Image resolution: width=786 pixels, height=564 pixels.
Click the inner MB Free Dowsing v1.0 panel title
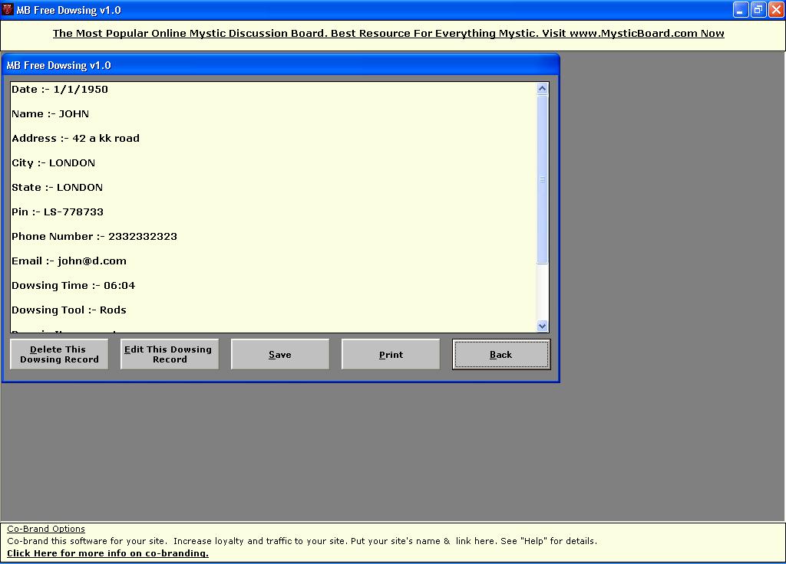(58, 66)
